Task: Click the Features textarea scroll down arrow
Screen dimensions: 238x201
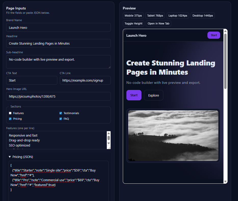Action: click(x=109, y=143)
